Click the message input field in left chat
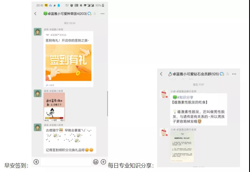250x172 pixels. (66, 162)
